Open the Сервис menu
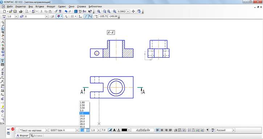 (x=62, y=7)
